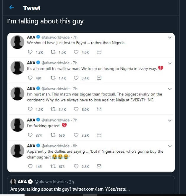Share 'hard pill to swallow' tweet via message

(99, 78)
